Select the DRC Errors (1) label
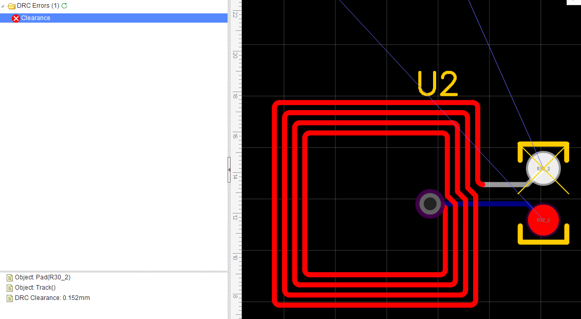 pyautogui.click(x=38, y=6)
